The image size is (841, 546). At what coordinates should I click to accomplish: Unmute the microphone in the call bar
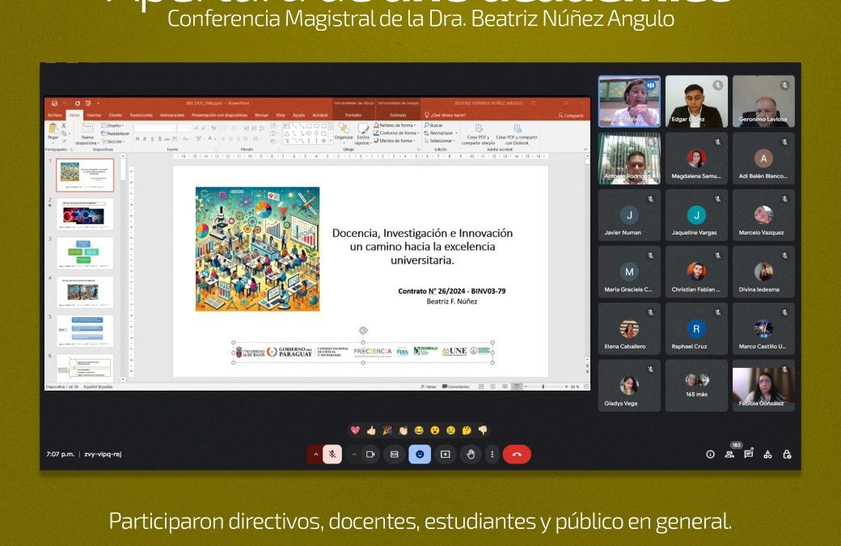pyautogui.click(x=332, y=455)
